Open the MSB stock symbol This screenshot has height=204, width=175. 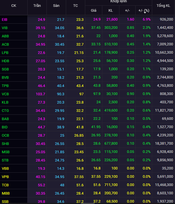(x=6, y=152)
